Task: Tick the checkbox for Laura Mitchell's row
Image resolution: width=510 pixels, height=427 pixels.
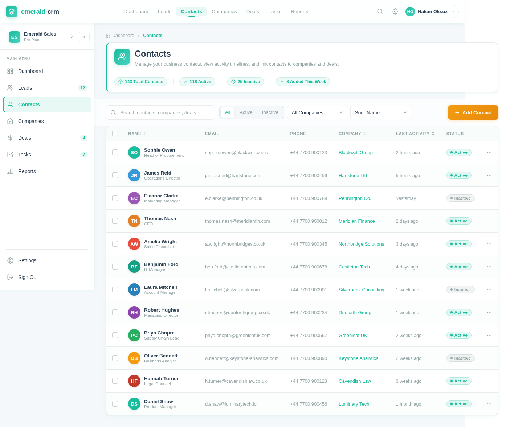Action: click(115, 290)
